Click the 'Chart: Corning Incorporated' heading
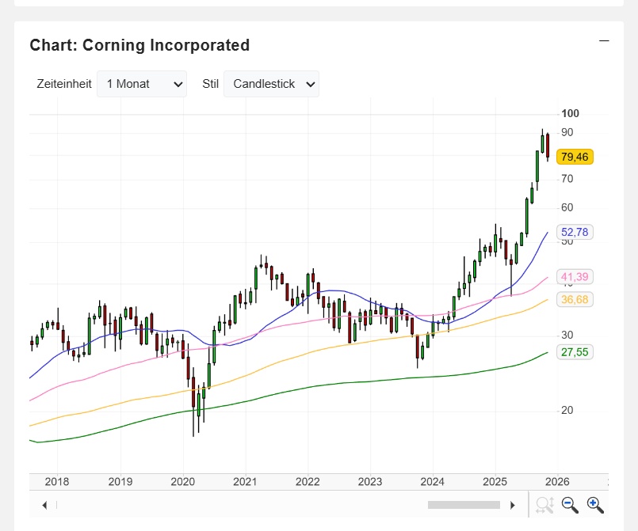 click(x=139, y=45)
